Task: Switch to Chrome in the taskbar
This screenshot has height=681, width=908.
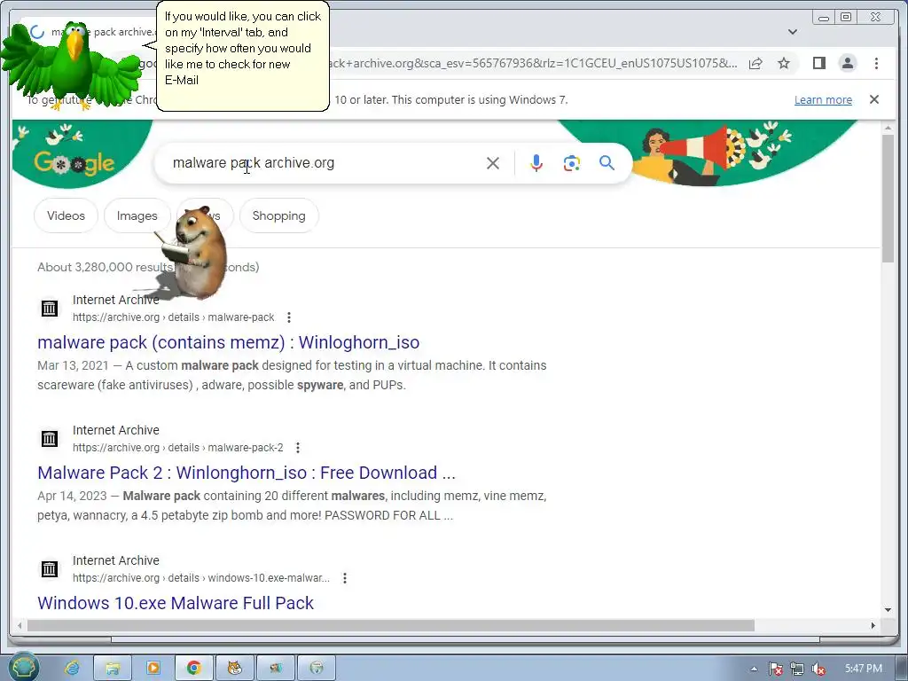Action: tap(194, 669)
